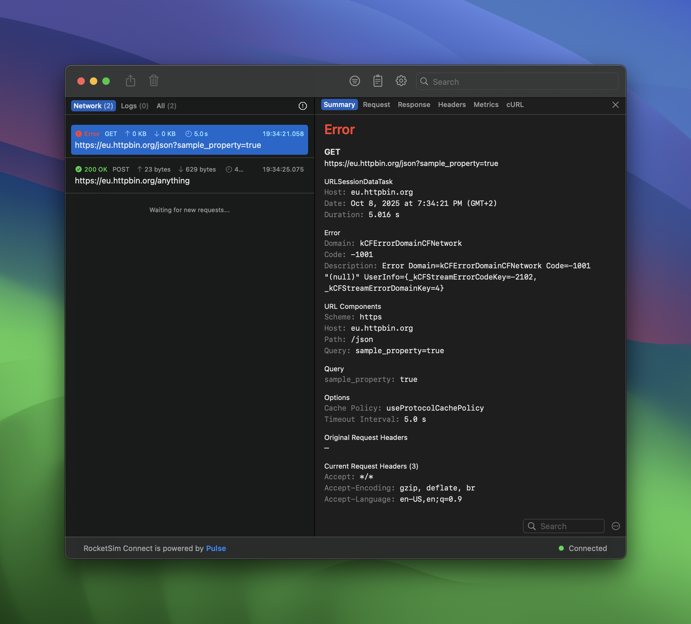Switch to the Response tab
Screen dimensions: 691x624
click(x=414, y=105)
